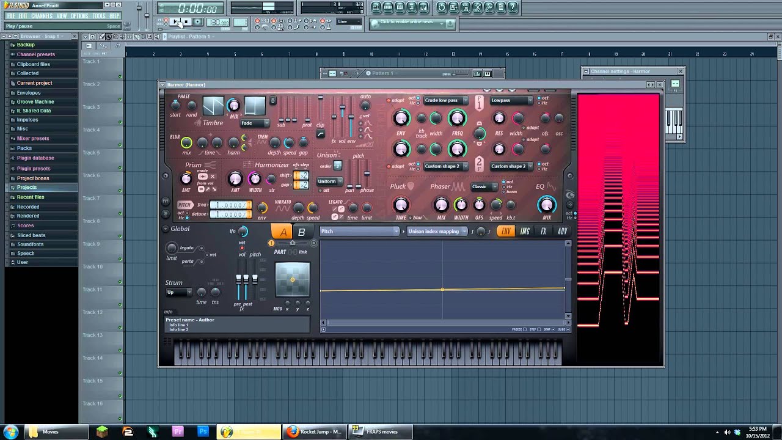Click the pitch detune multiplier field
The width and height of the screenshot is (782, 440).
point(230,215)
